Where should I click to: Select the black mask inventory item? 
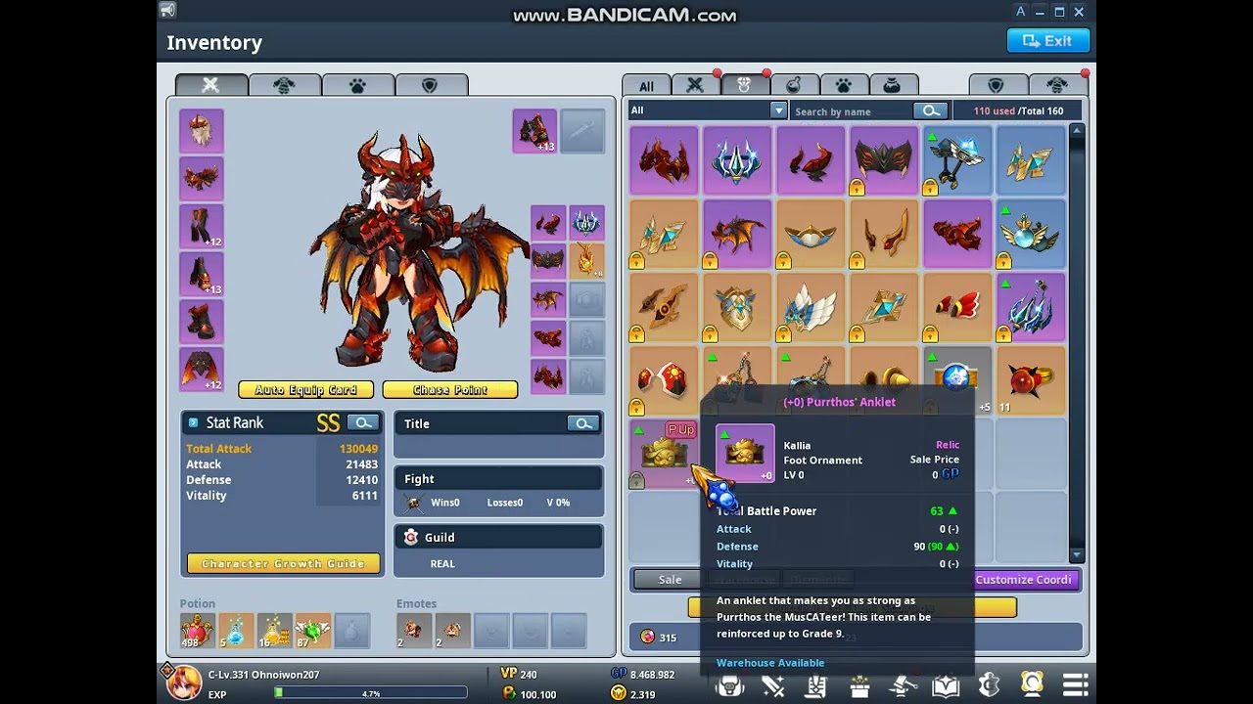(884, 160)
